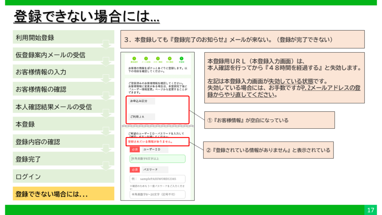Click step 3 circle in the progress indicator
Screen dimensions: 382x215
[158, 59]
